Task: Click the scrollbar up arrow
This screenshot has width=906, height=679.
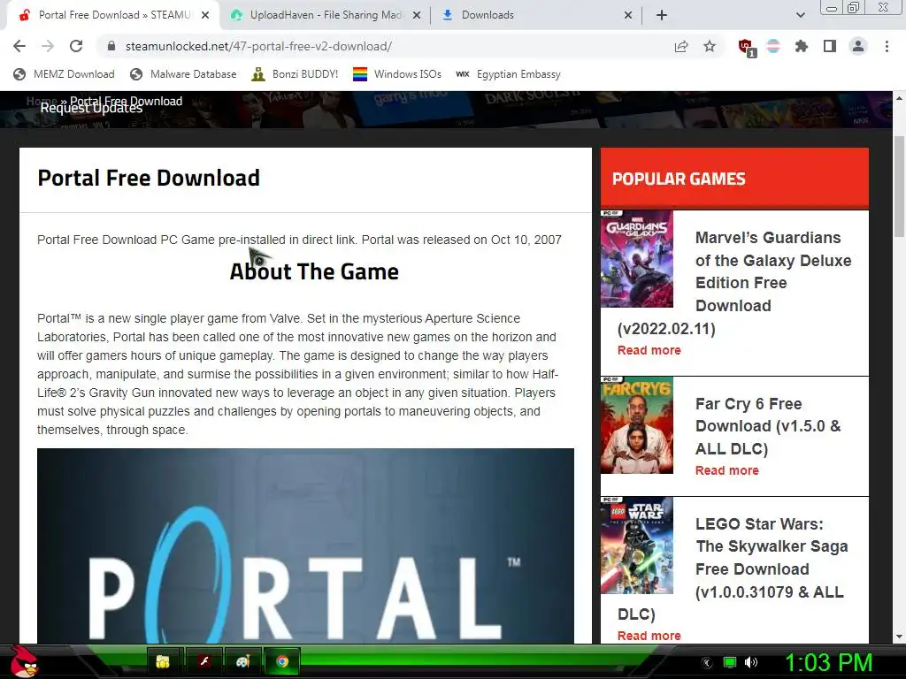Action: coord(899,98)
